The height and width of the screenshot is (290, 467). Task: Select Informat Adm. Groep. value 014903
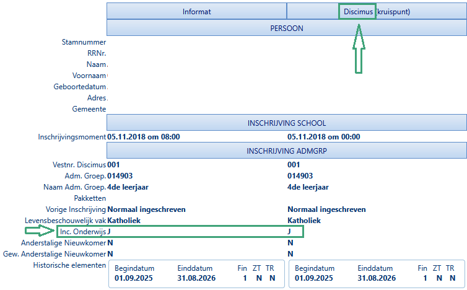[120, 176]
